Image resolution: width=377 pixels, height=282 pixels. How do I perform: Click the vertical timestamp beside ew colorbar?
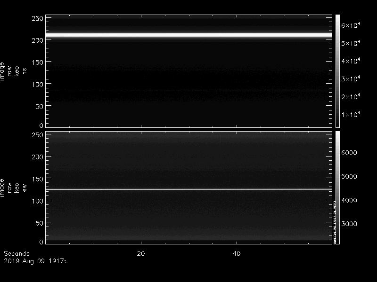click(334, 222)
